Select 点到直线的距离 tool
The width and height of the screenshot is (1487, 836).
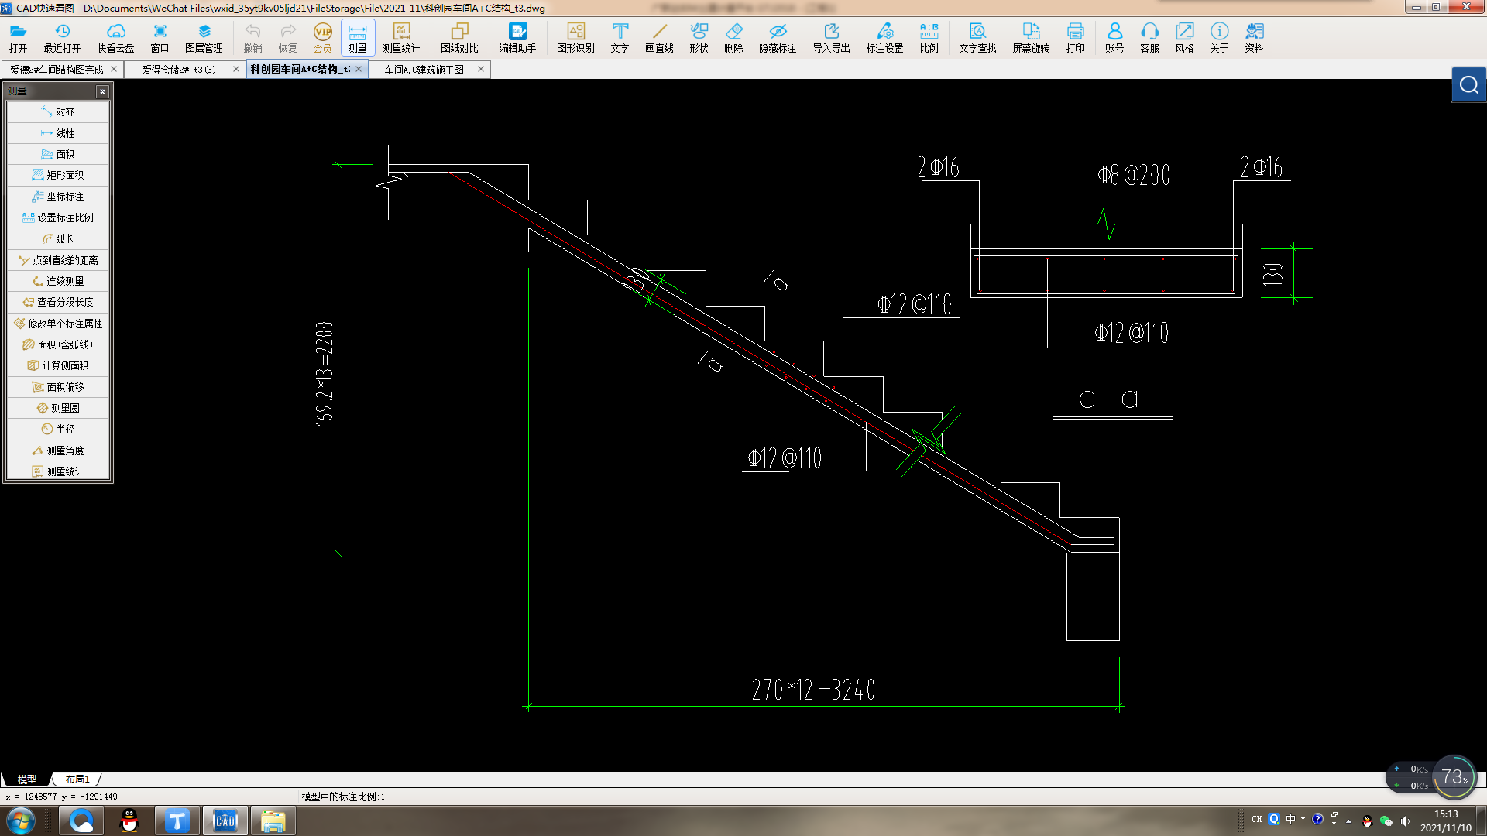click(x=58, y=260)
